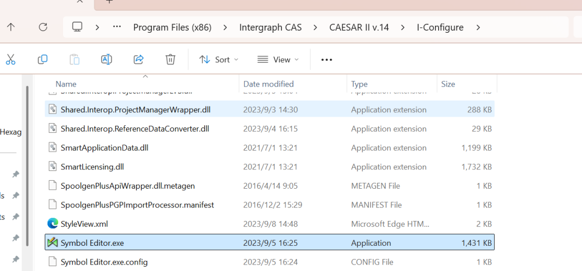Screen dimensions: 582x271
Task: Click the Microsoft Edge HTM... type cell
Action: click(390, 224)
